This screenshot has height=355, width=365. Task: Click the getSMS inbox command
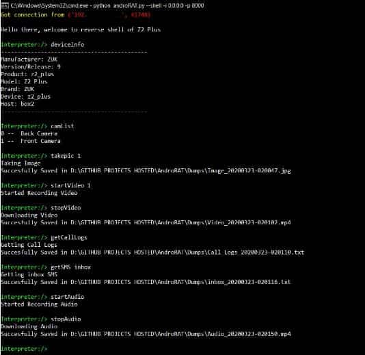[71, 267]
